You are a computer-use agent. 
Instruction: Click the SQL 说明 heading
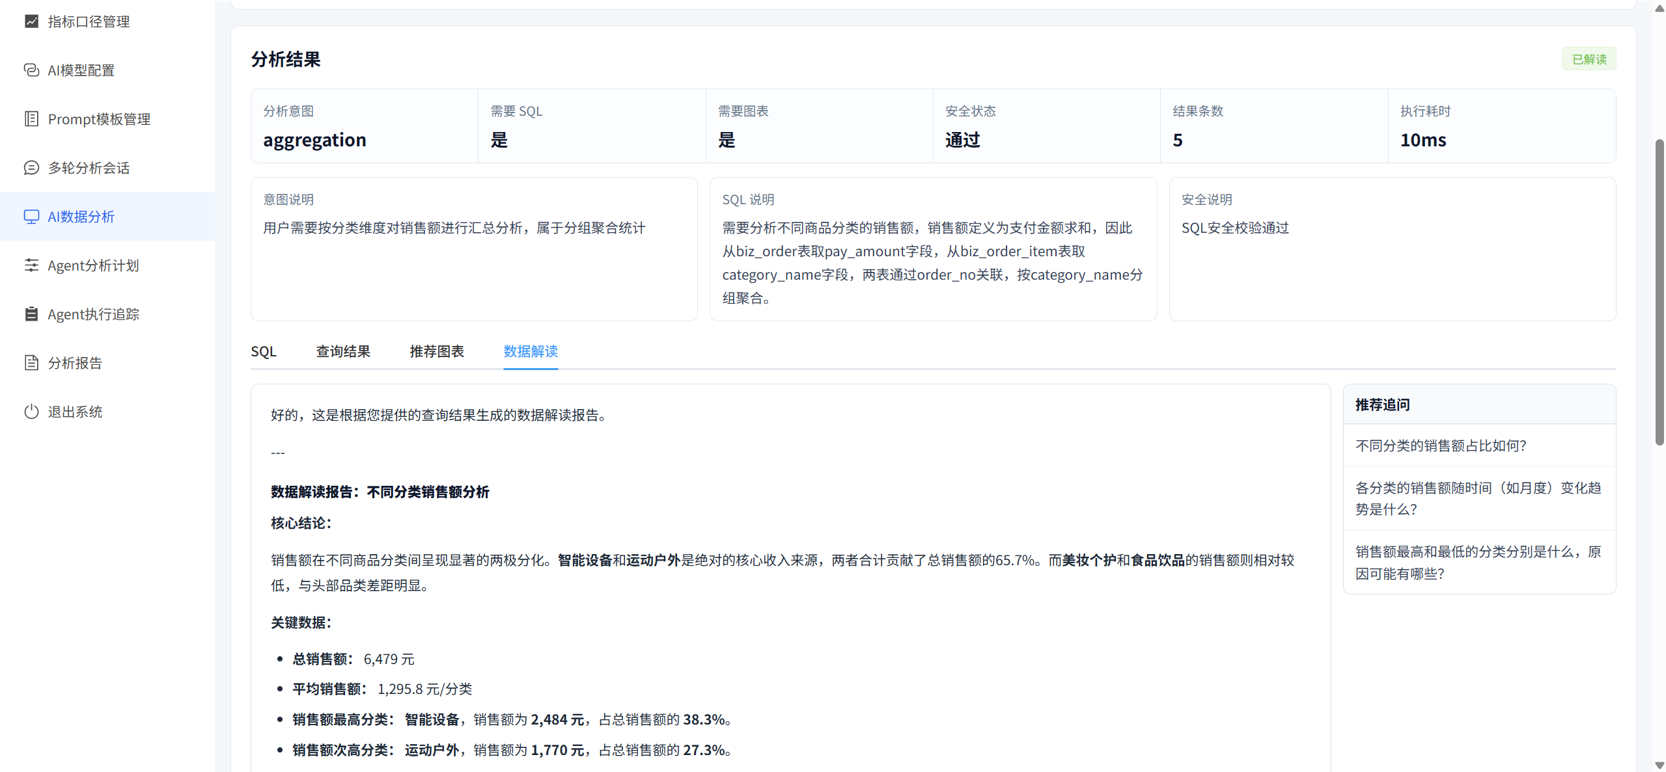(748, 200)
